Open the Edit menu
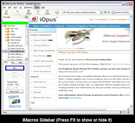This screenshot has width=135, height=123. (9, 7)
